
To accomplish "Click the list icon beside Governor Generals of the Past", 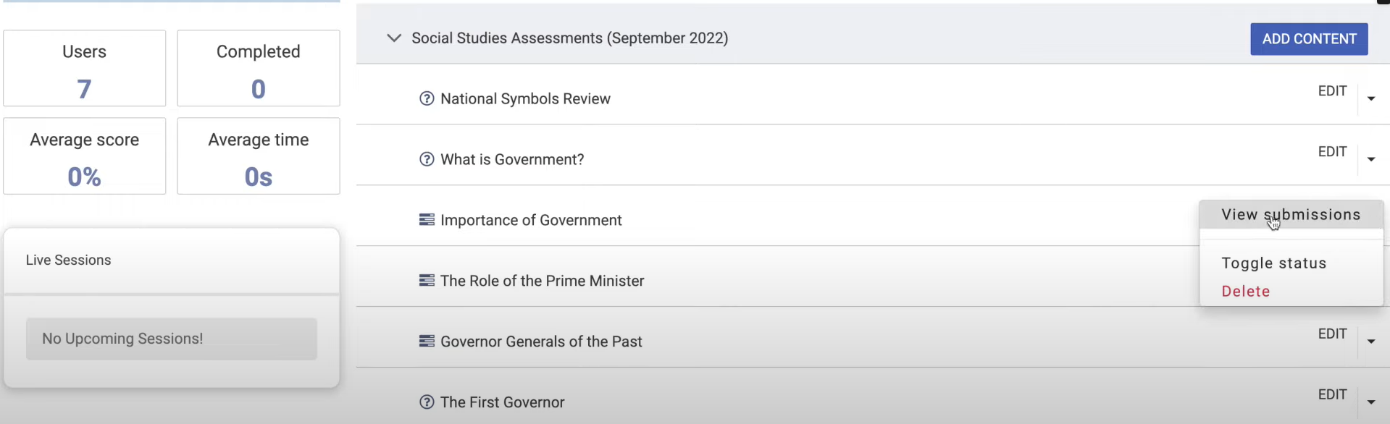I will [427, 341].
